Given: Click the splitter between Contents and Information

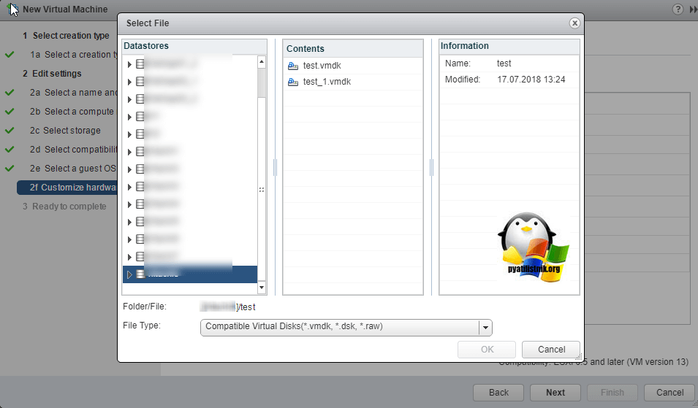Looking at the screenshot, I should coord(431,168).
